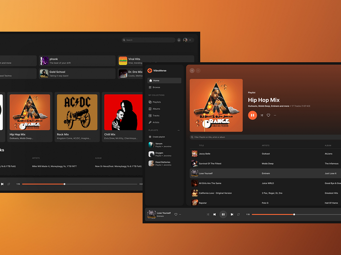Pause playback with the orange pause button
The image size is (341, 255).
252,115
